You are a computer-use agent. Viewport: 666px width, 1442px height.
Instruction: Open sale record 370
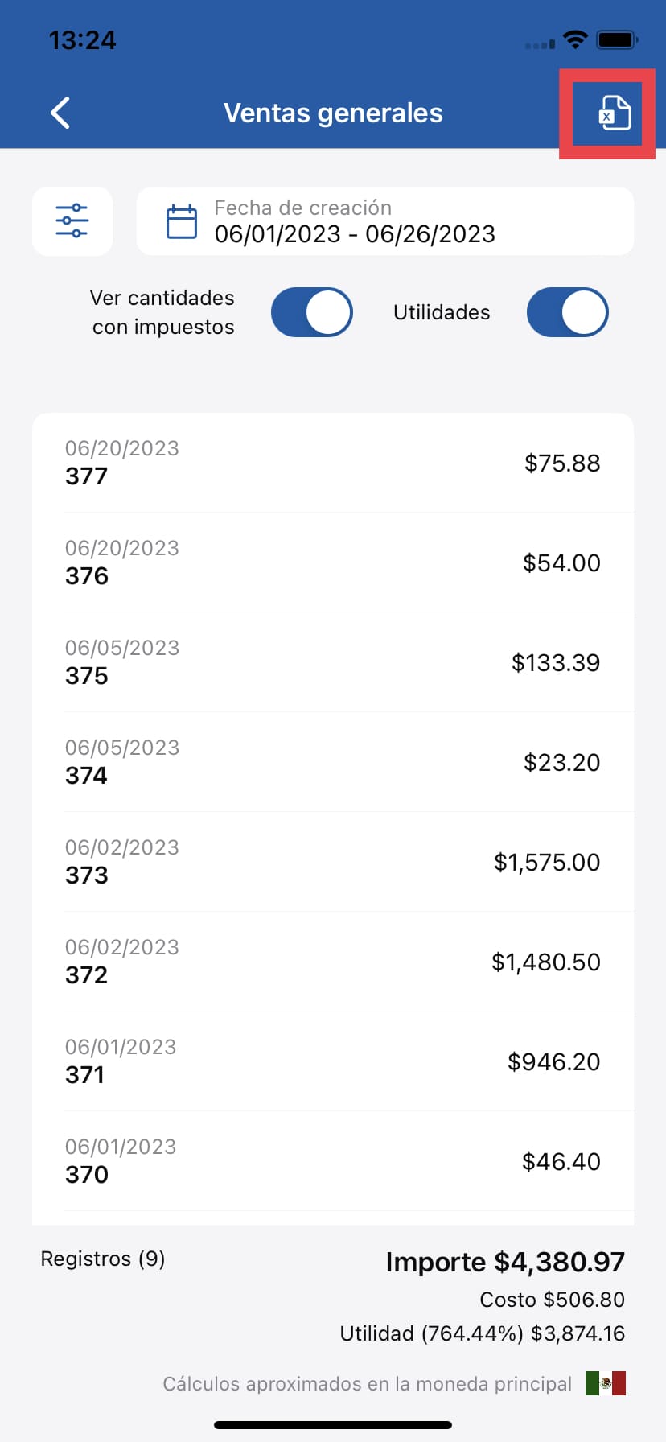click(x=333, y=1161)
